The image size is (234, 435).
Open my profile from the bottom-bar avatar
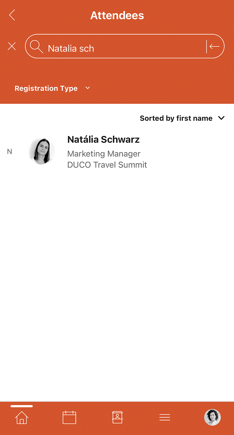coord(212,417)
